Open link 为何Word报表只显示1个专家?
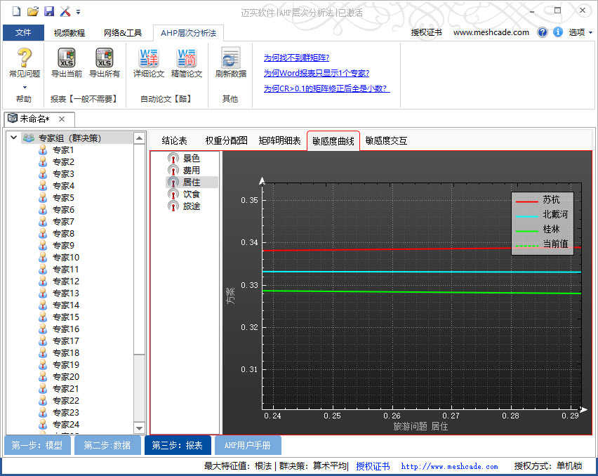 (317, 73)
